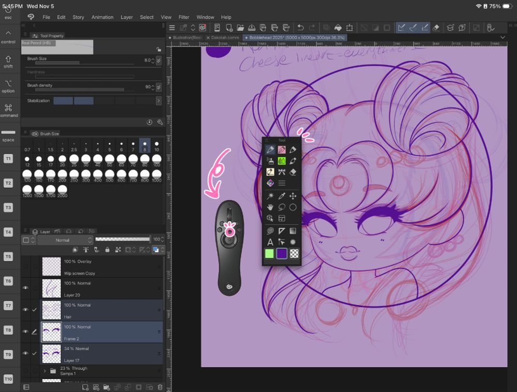This screenshot has width=517, height=392.
Task: Tap the T1 edge keyboard key
Action: 8,159
